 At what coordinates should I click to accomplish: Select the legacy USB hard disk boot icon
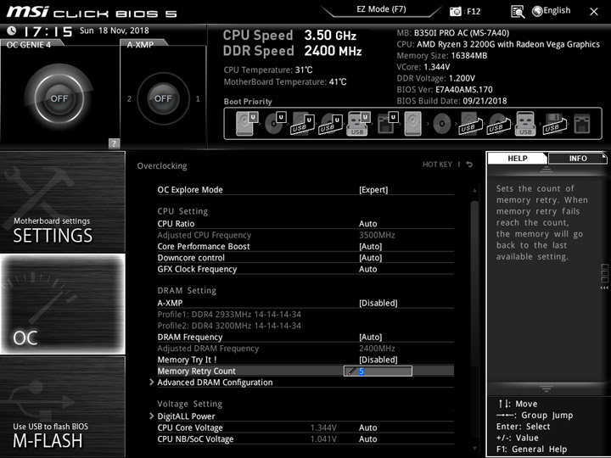coord(471,124)
